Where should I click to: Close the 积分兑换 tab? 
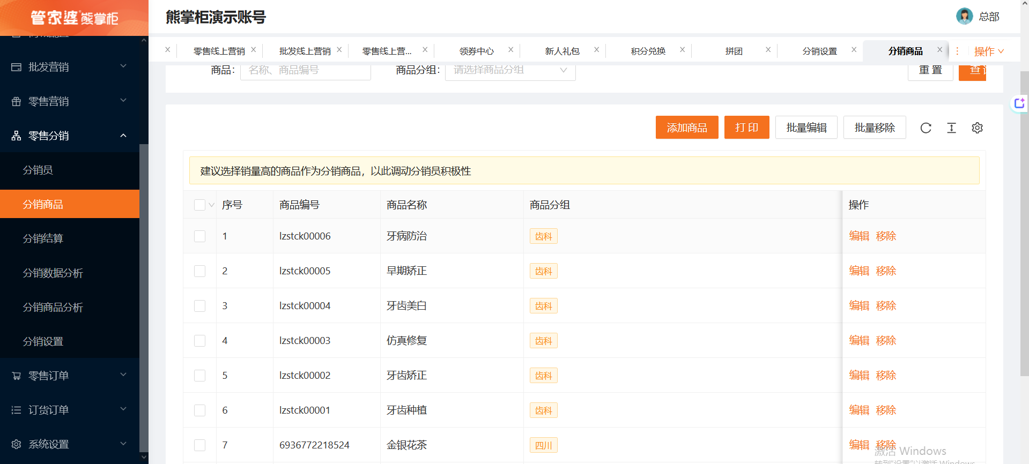coord(682,50)
